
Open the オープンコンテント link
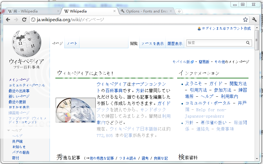click(149, 84)
